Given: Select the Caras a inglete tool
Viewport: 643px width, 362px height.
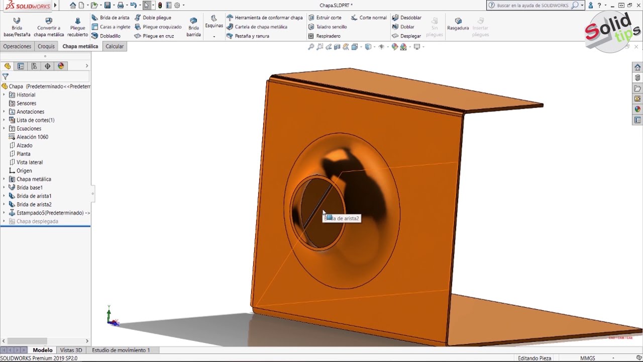Looking at the screenshot, I should click(111, 27).
